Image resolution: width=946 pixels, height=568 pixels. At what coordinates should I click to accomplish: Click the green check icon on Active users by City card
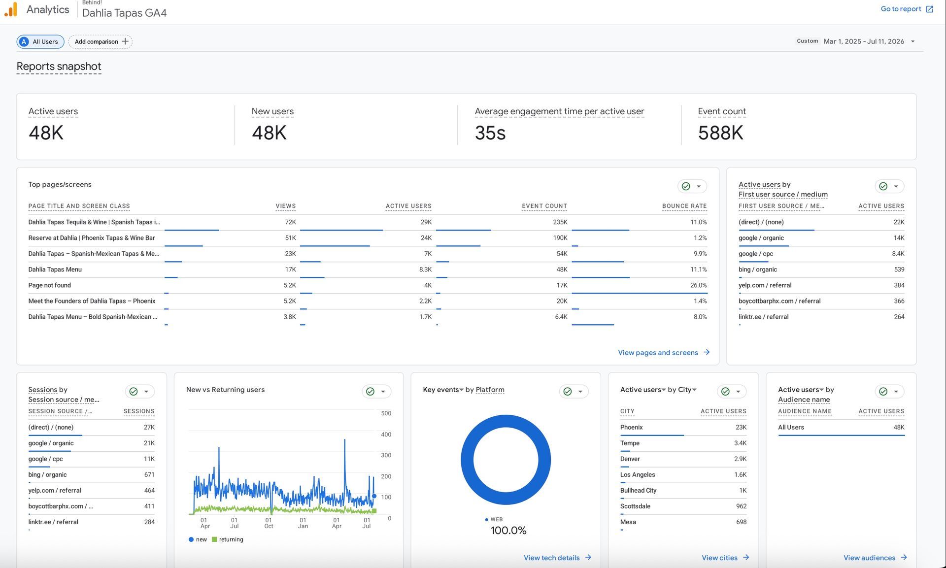[725, 391]
